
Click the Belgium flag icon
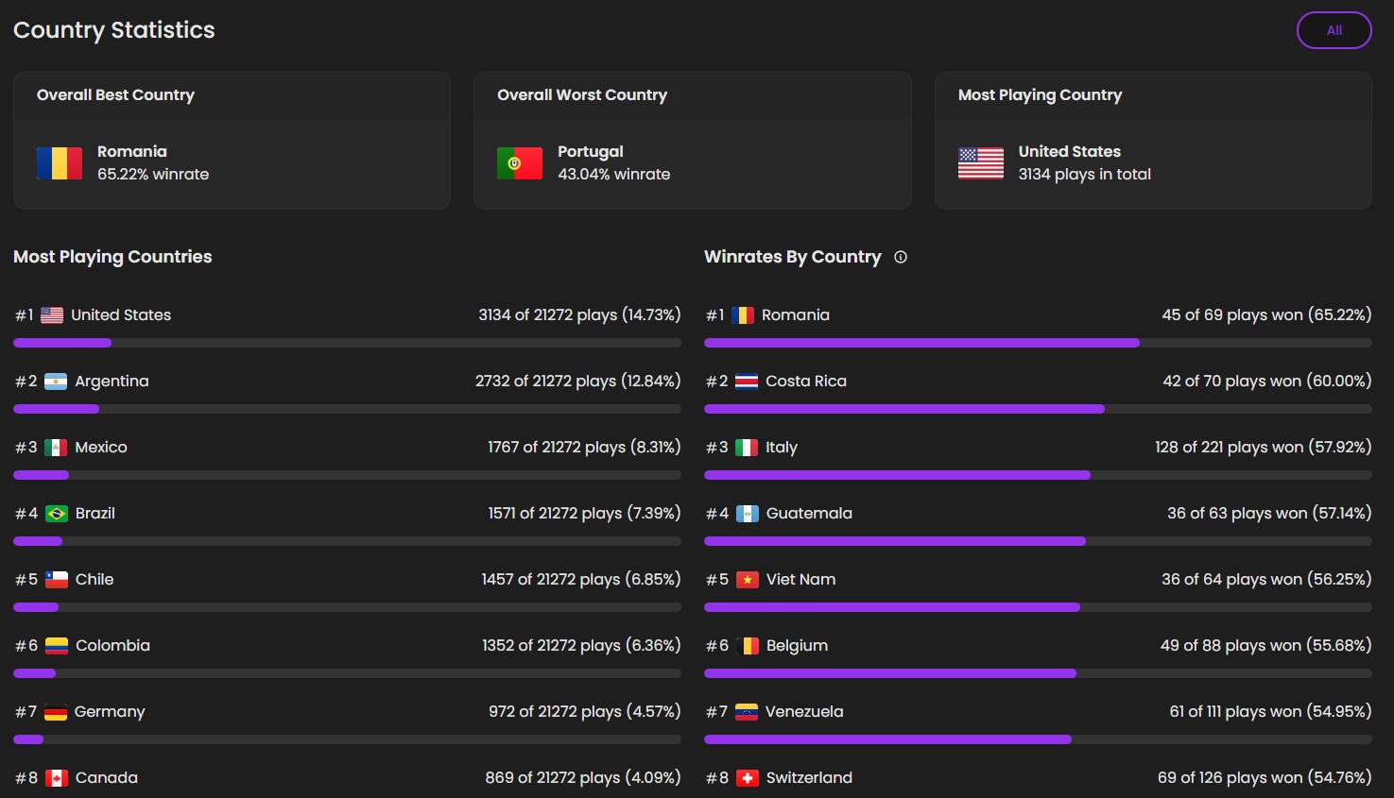click(x=748, y=646)
